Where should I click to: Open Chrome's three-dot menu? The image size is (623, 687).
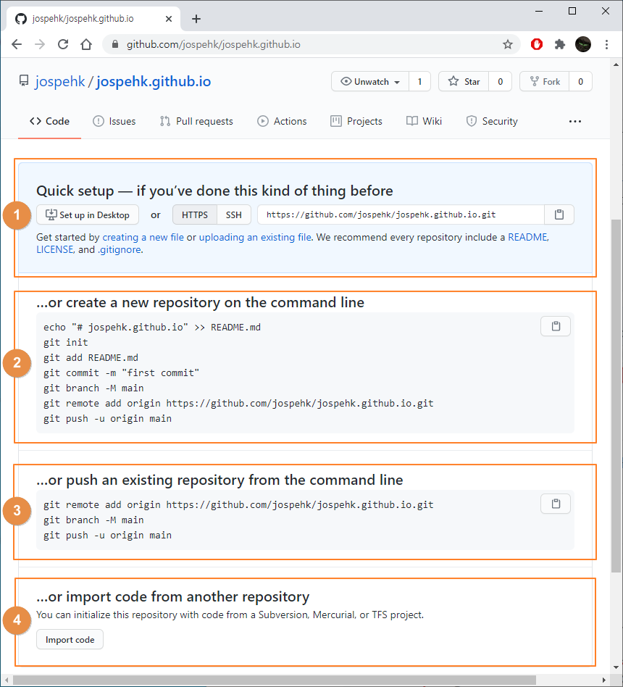click(607, 44)
